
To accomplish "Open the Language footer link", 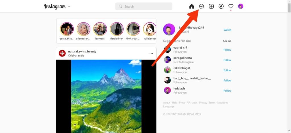I will [169, 107].
